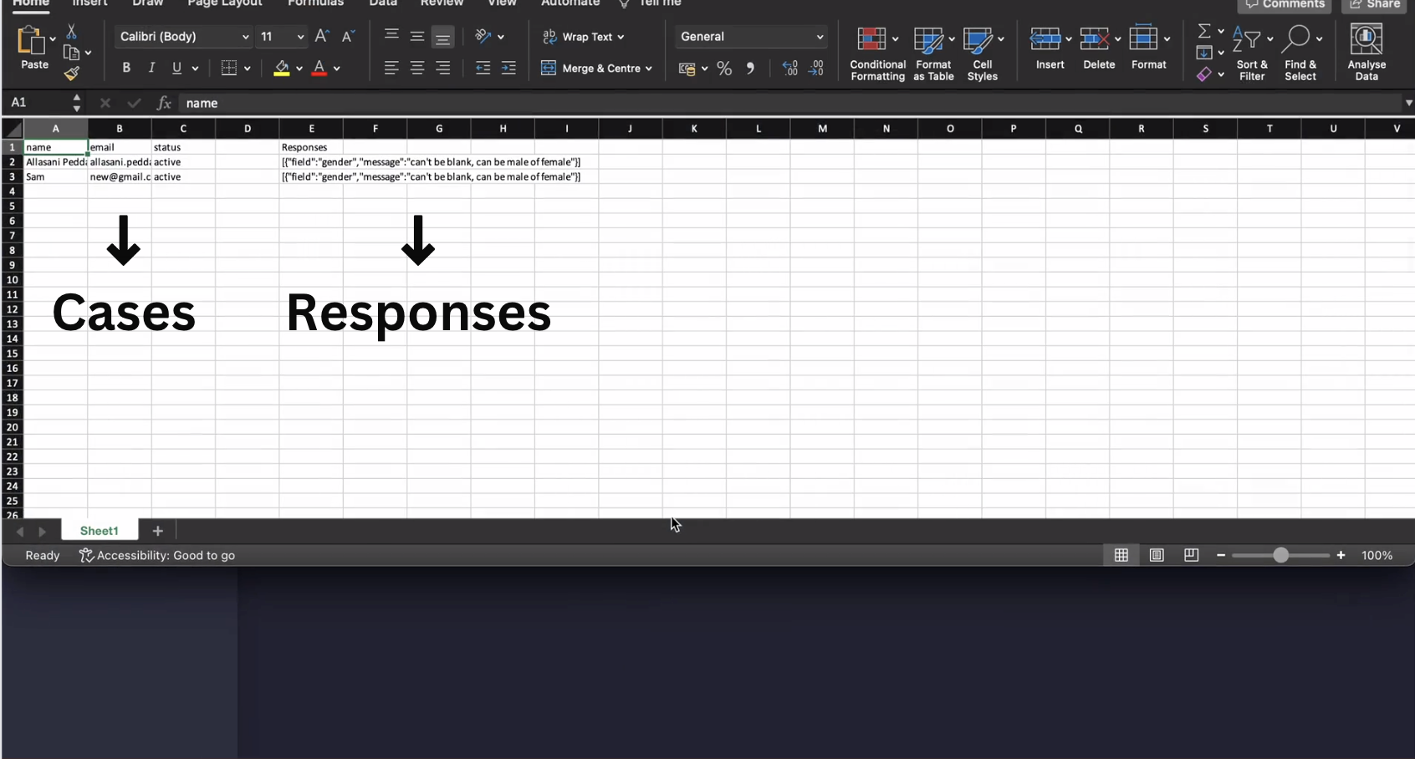Click the AutoSum sigma icon
This screenshot has height=759, width=1415.
[1203, 31]
